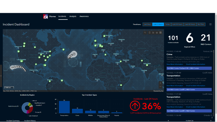View More Information for 11:37 AM Transportation
The width and height of the screenshot is (217, 122).
click(x=175, y=107)
